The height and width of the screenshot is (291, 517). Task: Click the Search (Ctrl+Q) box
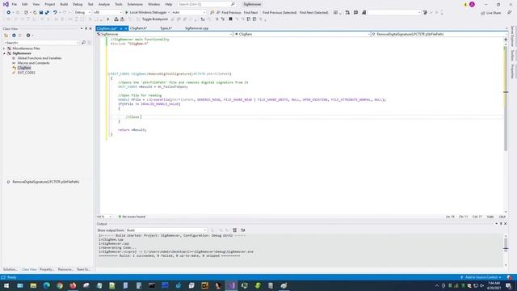pyautogui.click(x=206, y=4)
